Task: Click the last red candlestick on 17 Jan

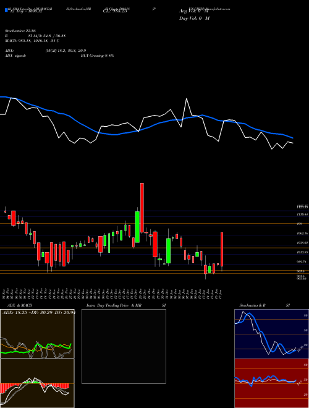Action: [x=222, y=249]
